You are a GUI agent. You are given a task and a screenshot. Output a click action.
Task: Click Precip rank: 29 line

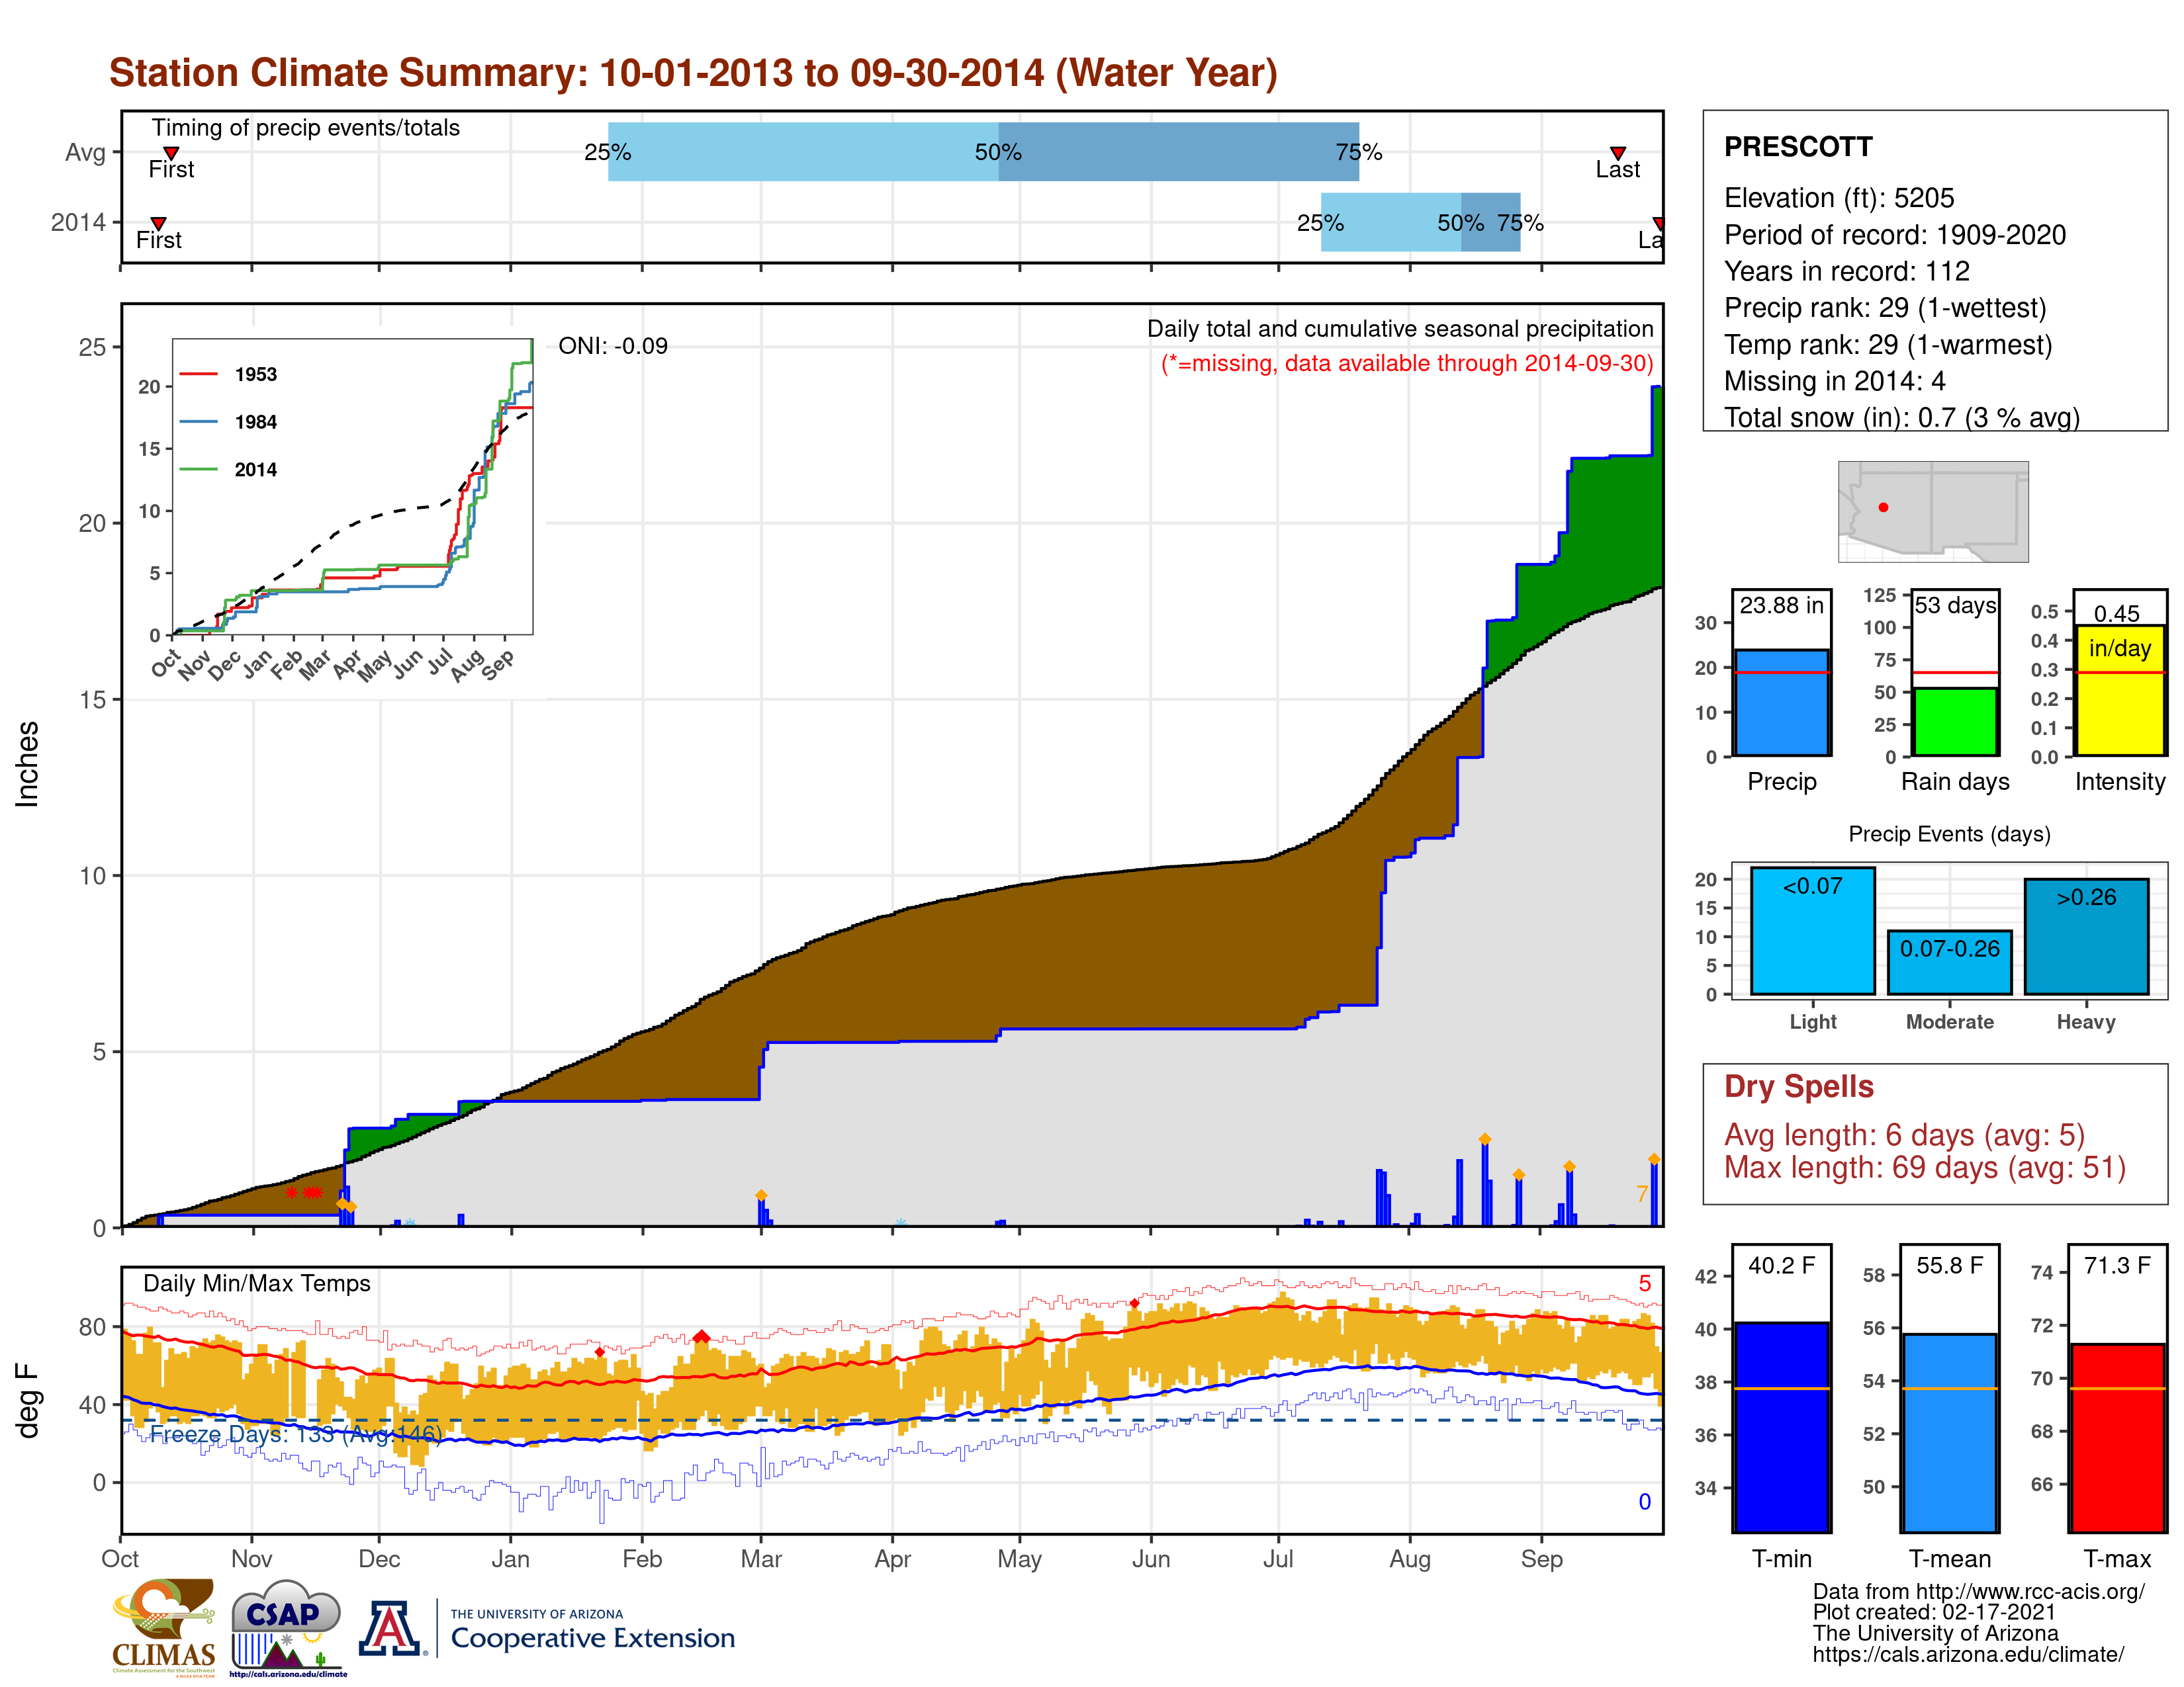(1884, 308)
